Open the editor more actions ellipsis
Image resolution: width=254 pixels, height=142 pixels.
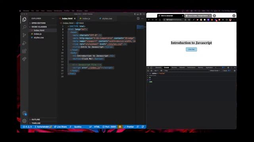(142, 19)
